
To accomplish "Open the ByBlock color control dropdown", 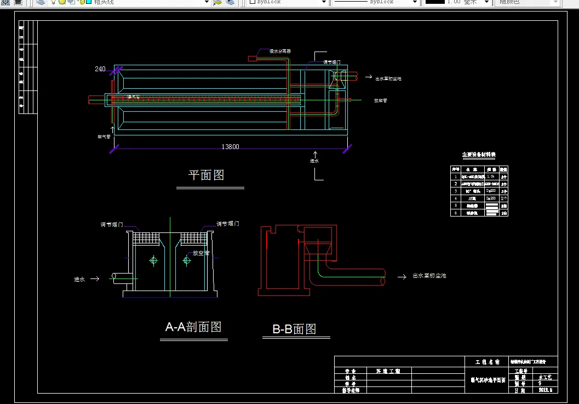I will click(324, 2).
